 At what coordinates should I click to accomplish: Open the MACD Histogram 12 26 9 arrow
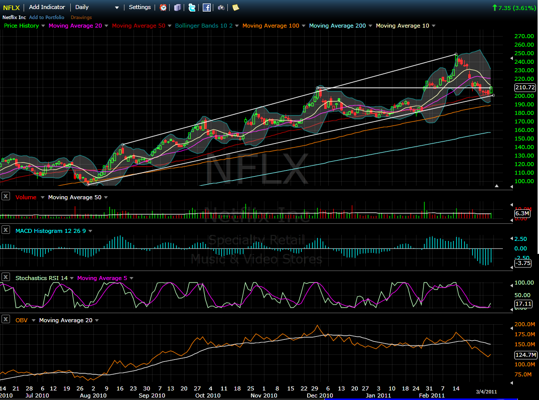tap(90, 231)
